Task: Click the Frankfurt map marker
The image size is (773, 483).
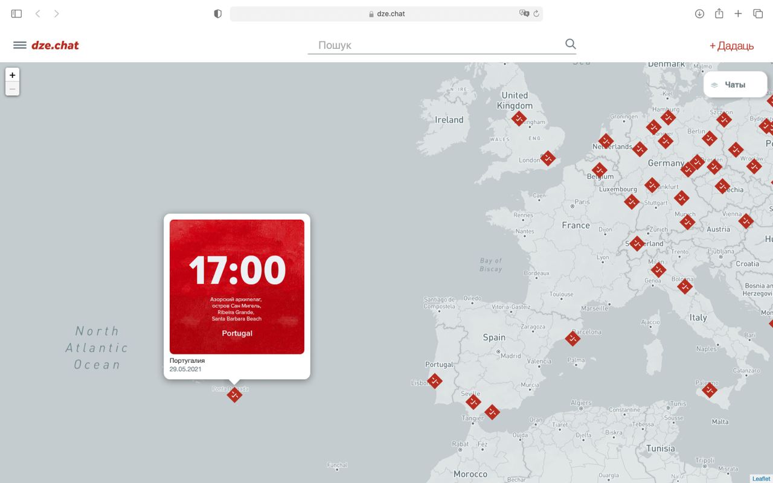Action: [x=652, y=185]
